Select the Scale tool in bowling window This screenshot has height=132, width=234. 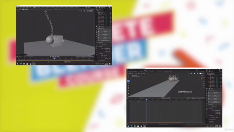[128, 85]
